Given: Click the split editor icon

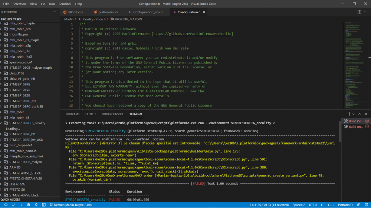Looking at the screenshot, I should [359, 12].
